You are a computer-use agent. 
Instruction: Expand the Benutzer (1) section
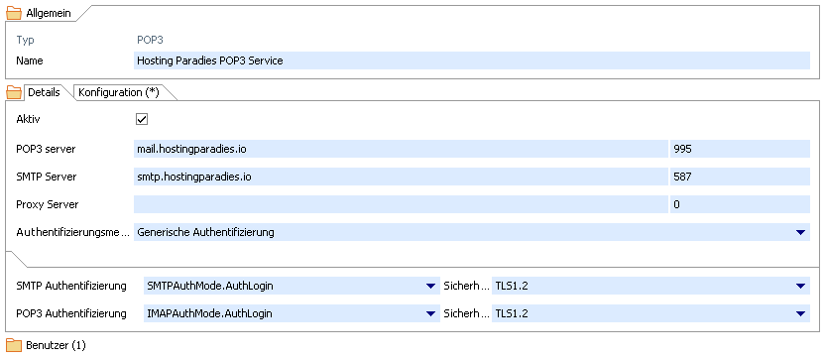pos(56,345)
